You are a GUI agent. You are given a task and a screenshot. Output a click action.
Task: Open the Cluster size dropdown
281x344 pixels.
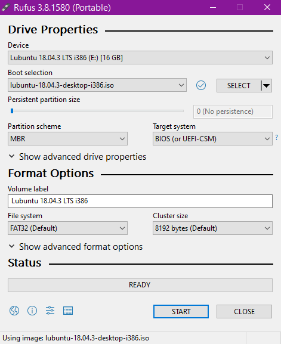tap(212, 228)
